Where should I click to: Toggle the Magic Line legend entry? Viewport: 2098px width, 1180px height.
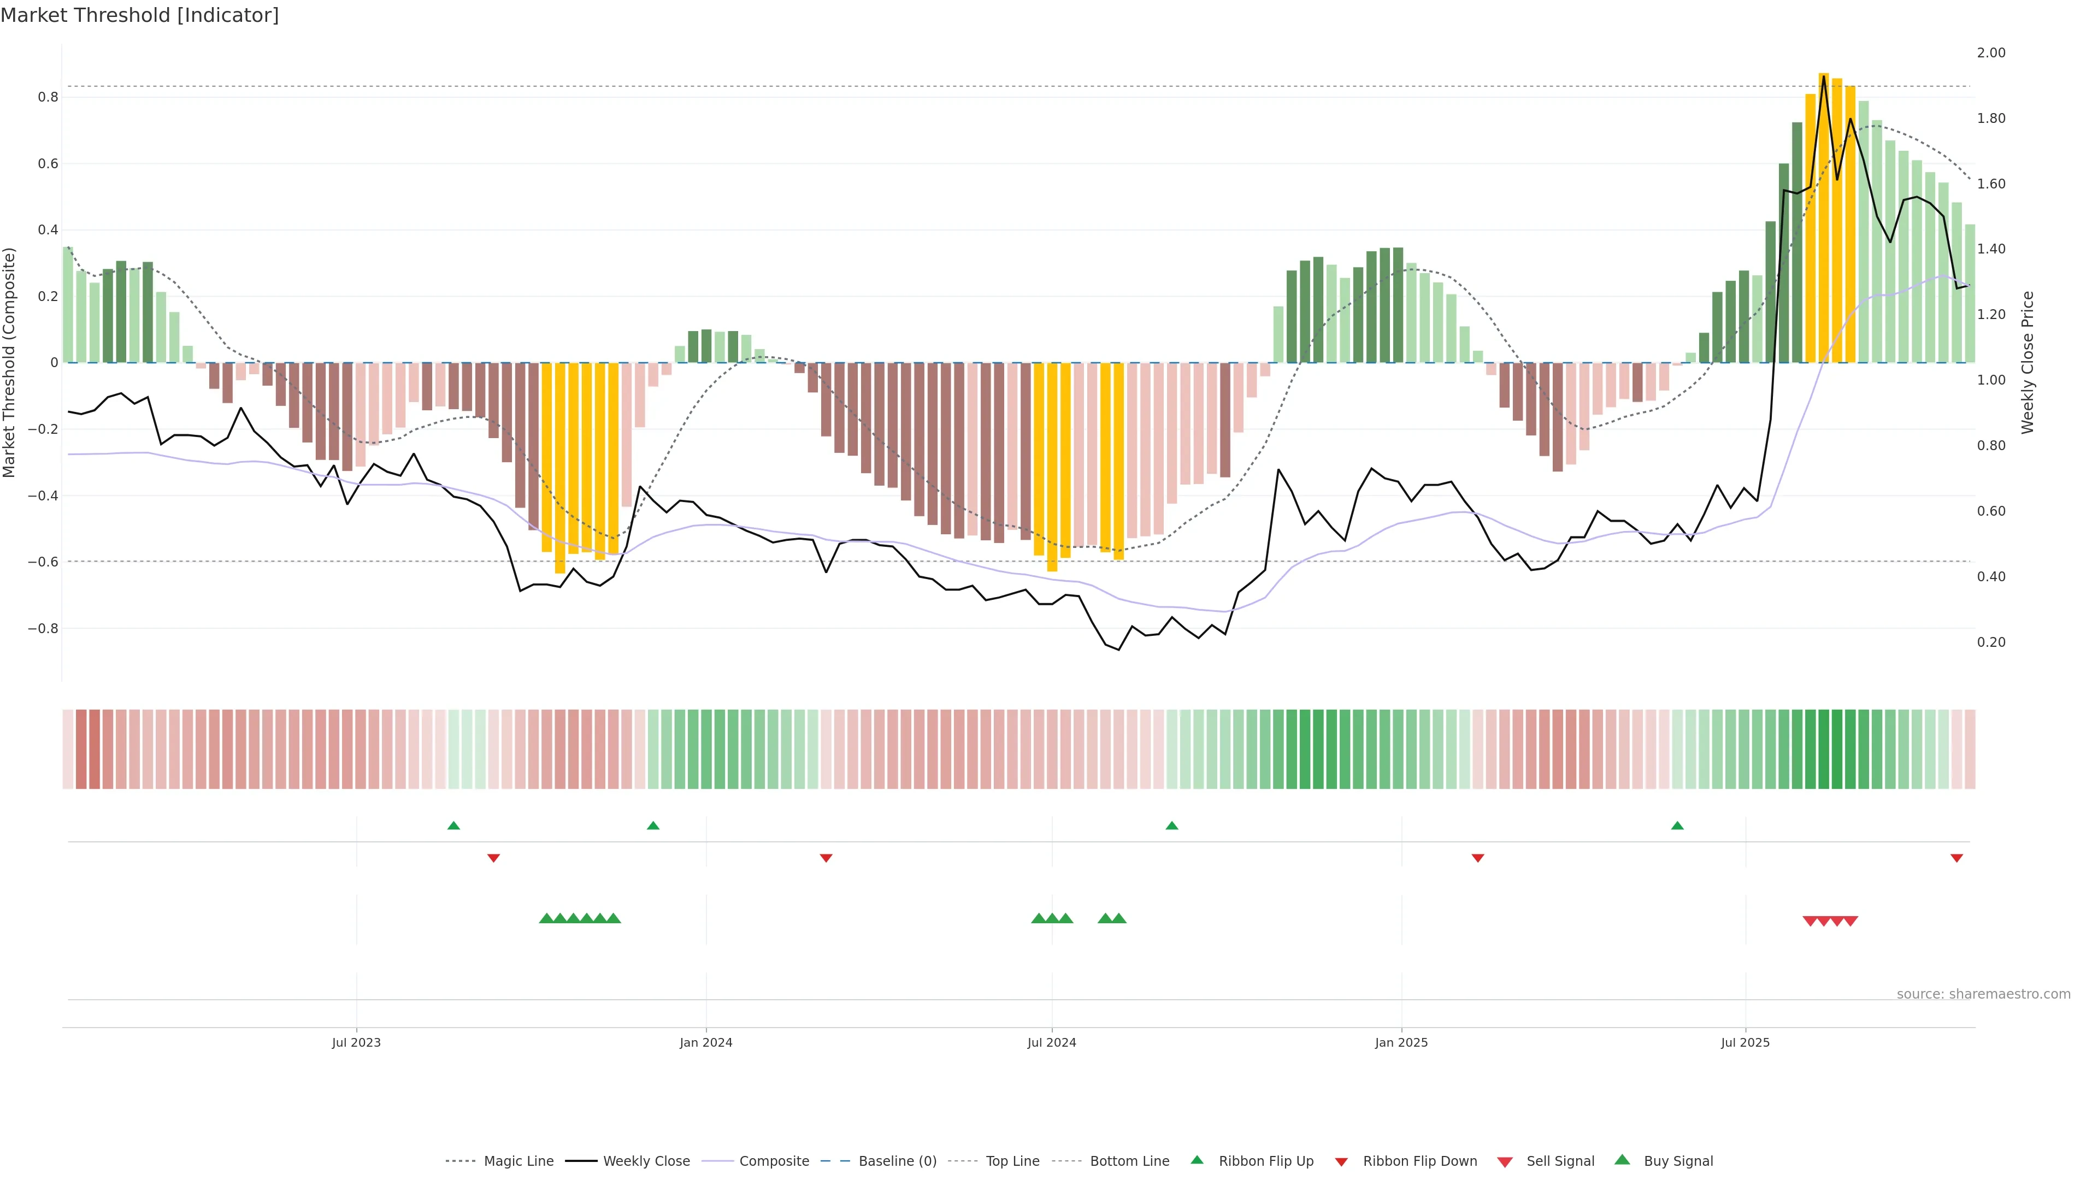click(518, 1161)
